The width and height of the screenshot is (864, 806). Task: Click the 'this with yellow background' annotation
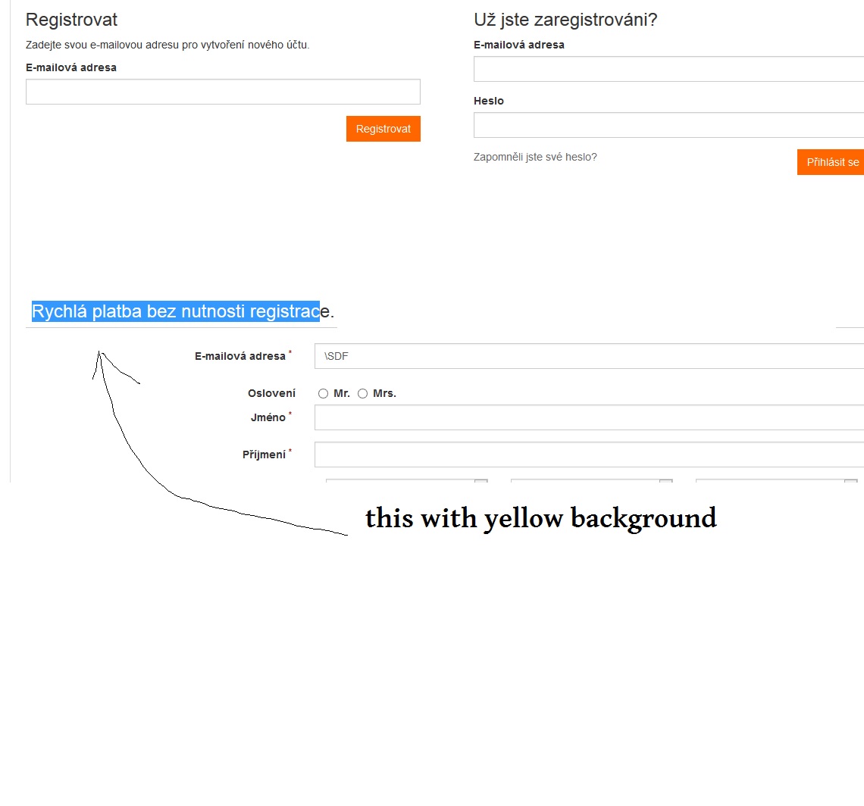(x=541, y=518)
